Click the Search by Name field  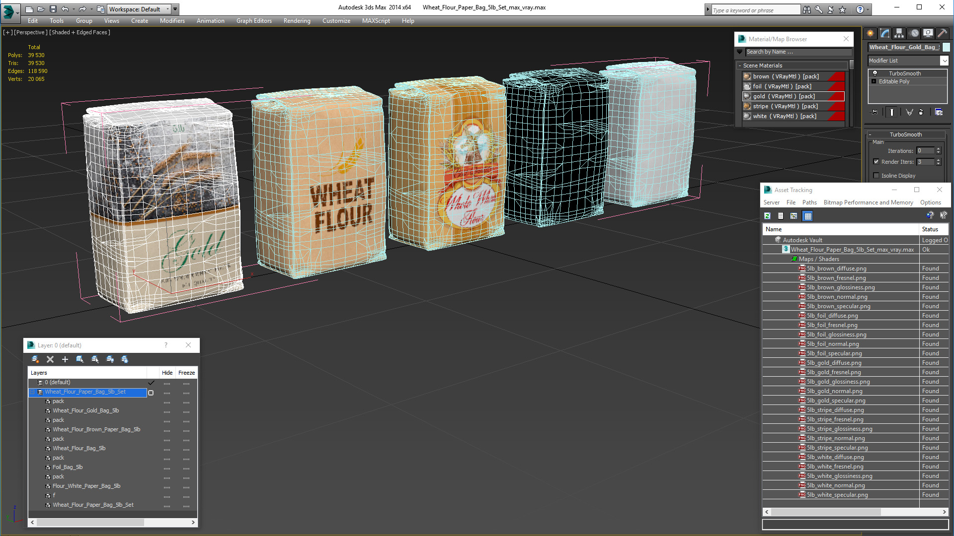[x=798, y=52]
